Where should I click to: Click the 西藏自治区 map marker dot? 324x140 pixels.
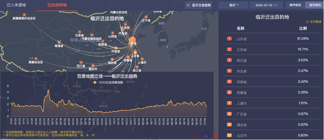(x=36, y=59)
